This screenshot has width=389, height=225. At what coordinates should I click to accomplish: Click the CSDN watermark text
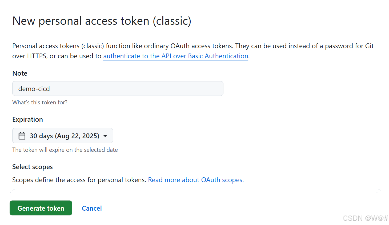[365, 218]
